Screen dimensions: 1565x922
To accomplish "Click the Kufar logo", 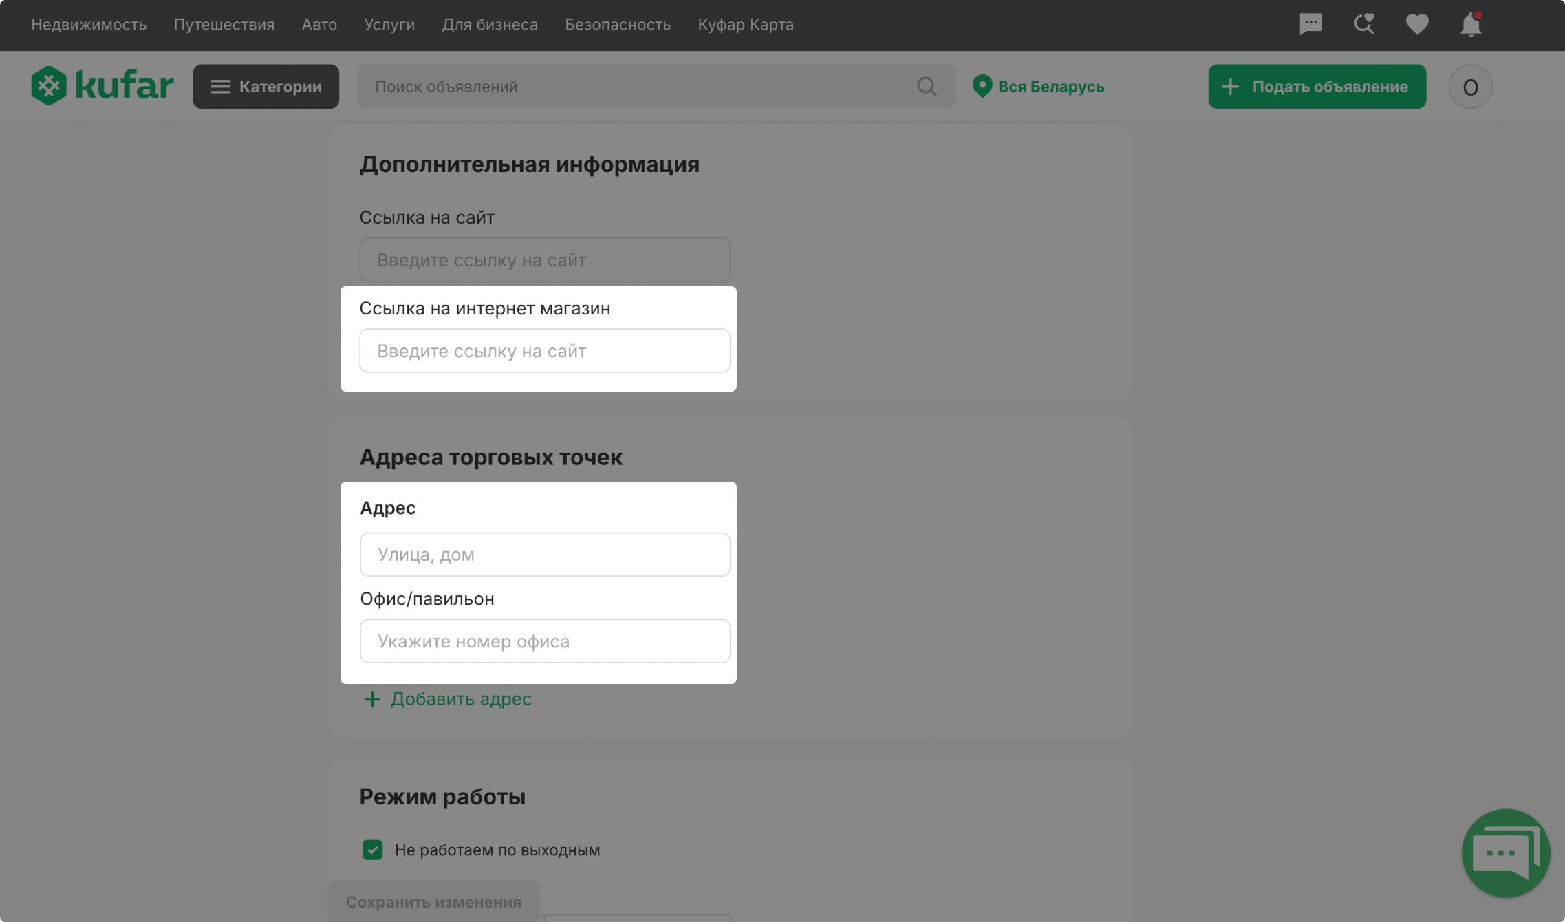I will [x=102, y=86].
